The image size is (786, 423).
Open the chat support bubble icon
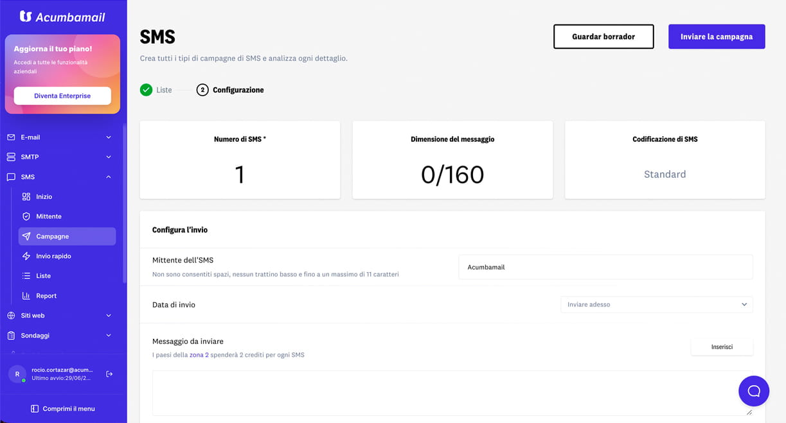[754, 391]
